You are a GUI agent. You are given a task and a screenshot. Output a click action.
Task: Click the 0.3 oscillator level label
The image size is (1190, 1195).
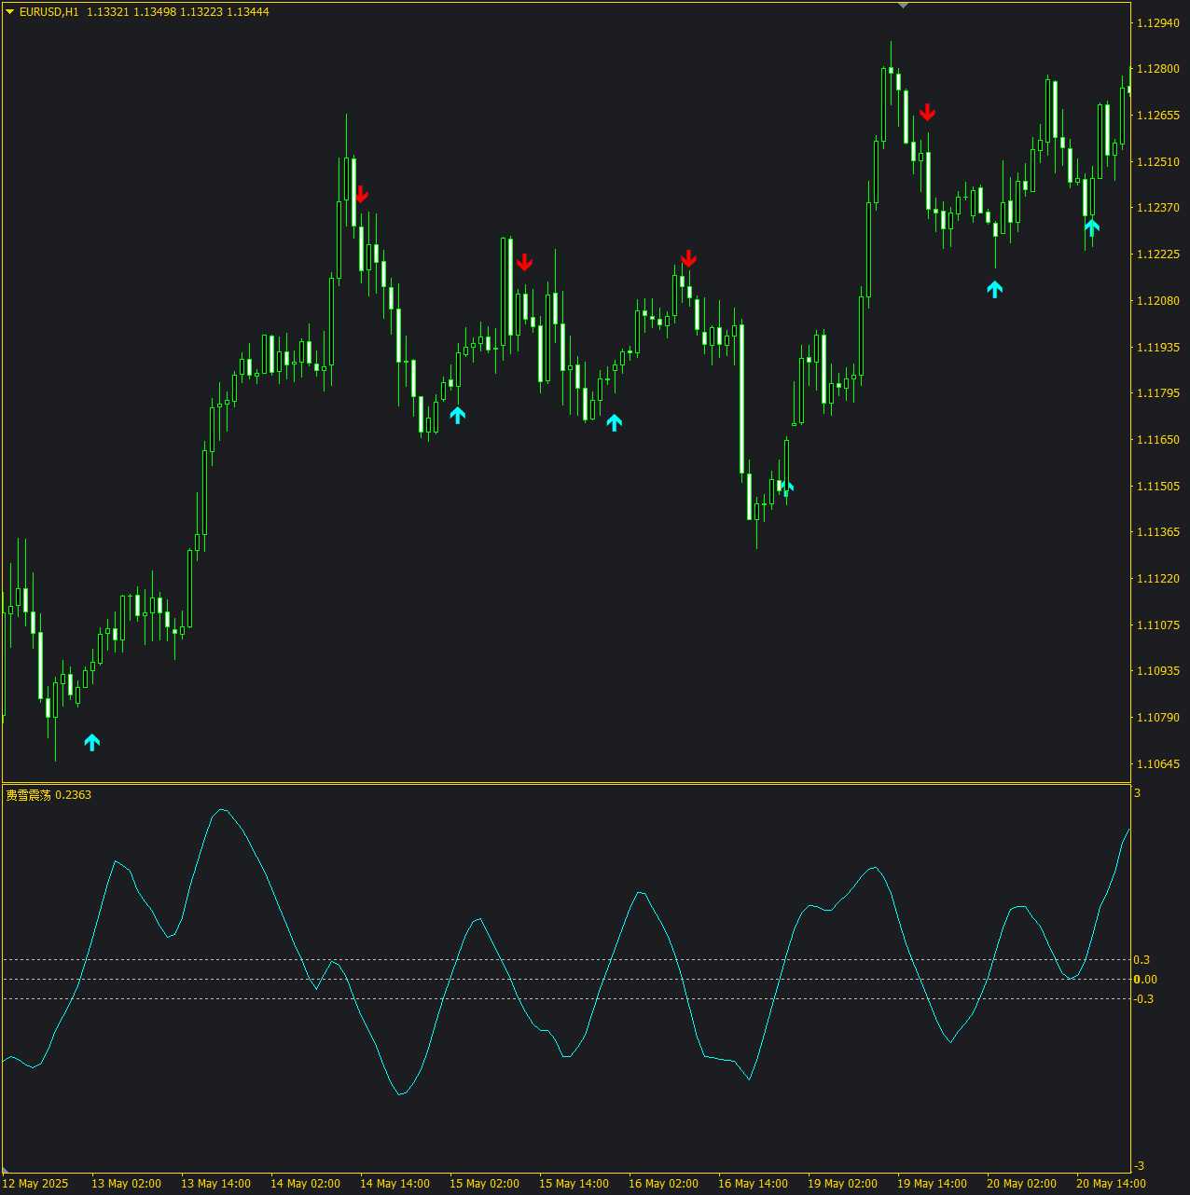(x=1142, y=960)
